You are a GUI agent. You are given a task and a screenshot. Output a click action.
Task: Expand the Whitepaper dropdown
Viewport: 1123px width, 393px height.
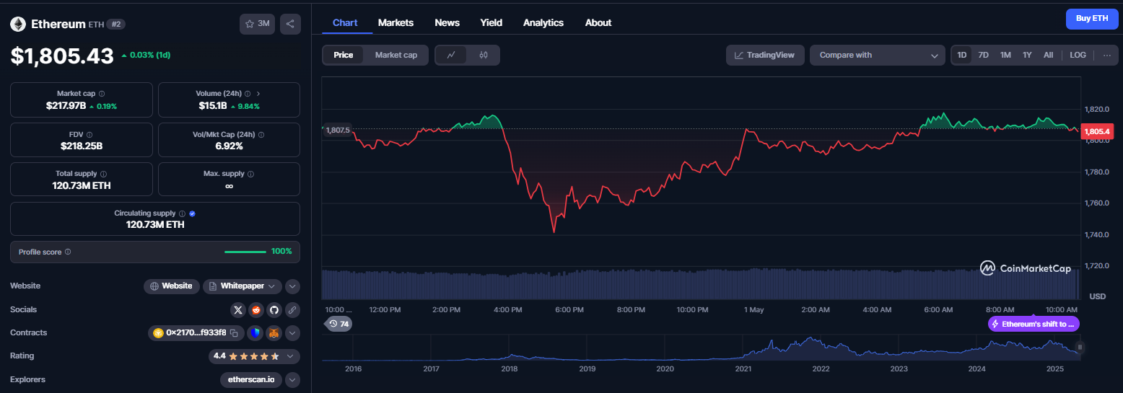pyautogui.click(x=242, y=286)
